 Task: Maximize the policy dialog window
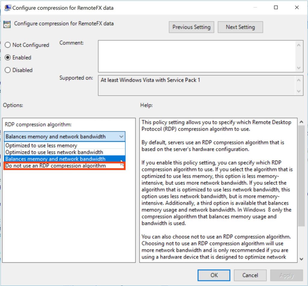click(x=276, y=8)
